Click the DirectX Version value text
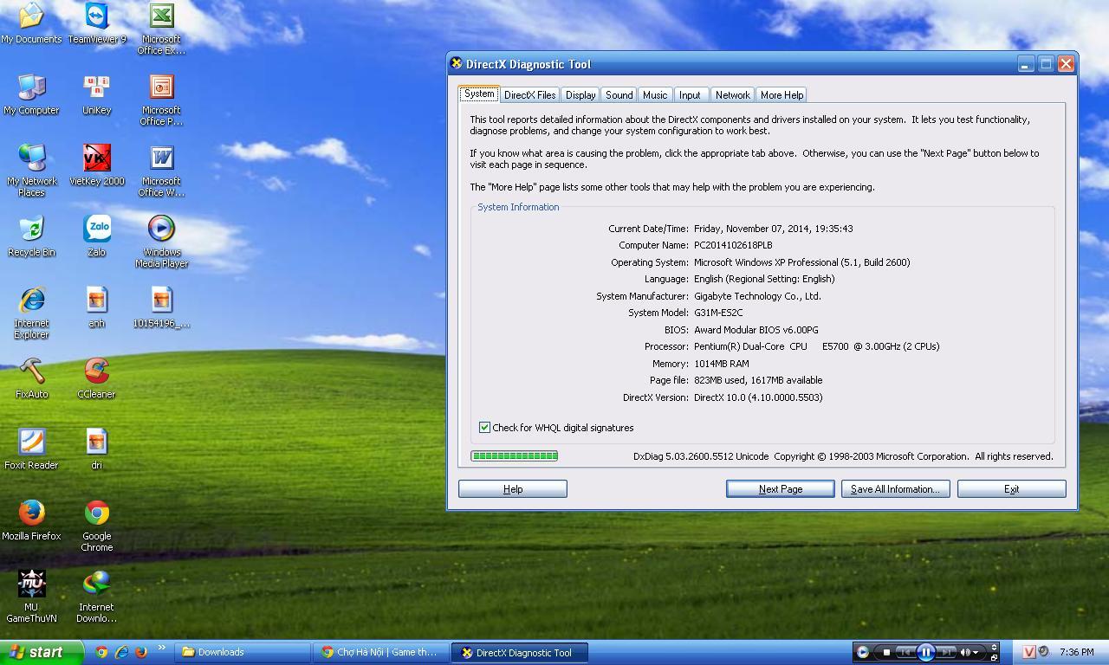1109x665 pixels. pos(758,397)
